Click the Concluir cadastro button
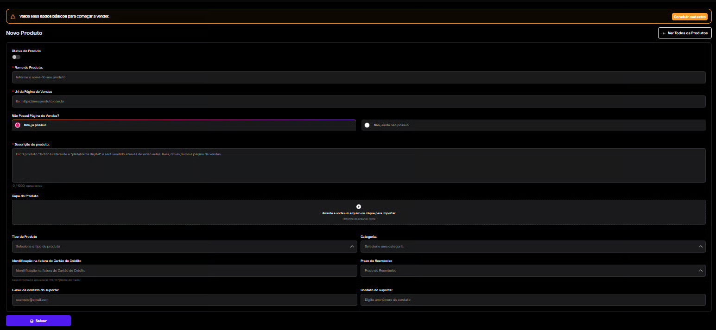The width and height of the screenshot is (716, 330). (689, 17)
